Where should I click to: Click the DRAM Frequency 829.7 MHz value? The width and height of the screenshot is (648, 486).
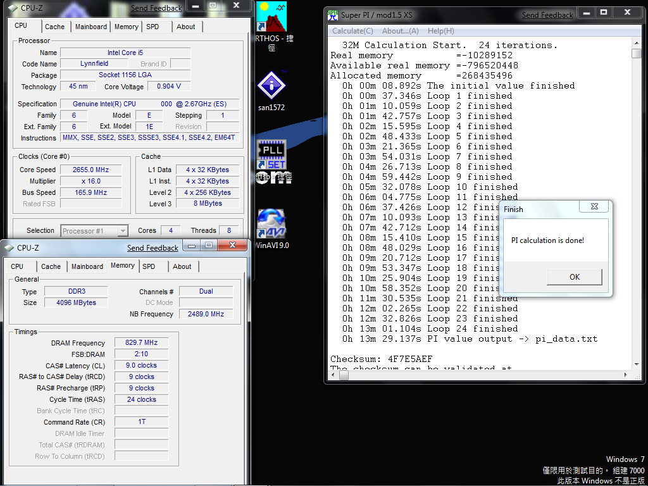click(141, 342)
